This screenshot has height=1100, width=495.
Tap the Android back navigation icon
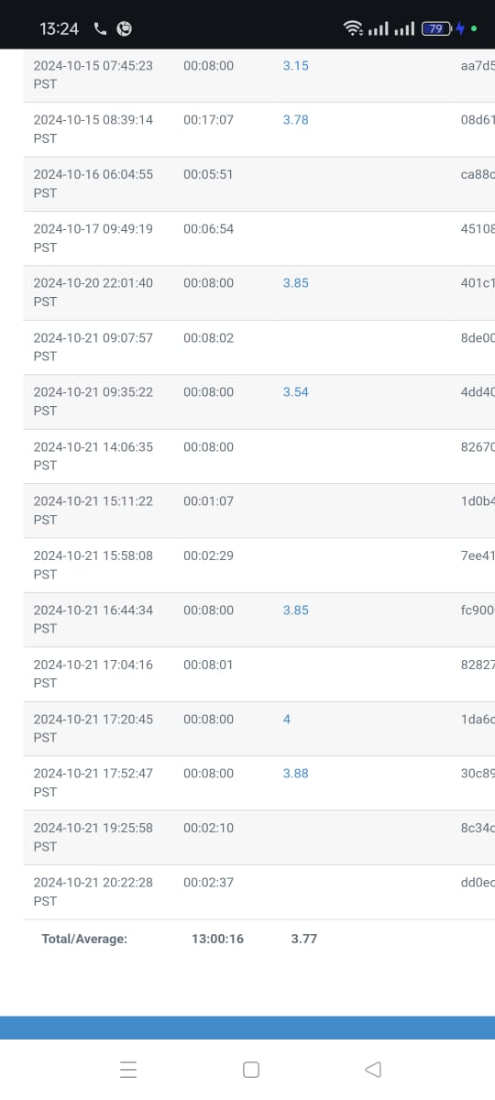click(x=372, y=1069)
